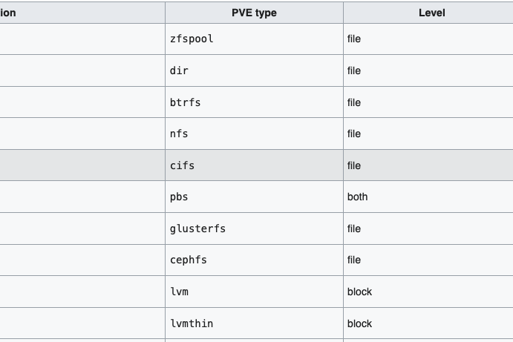Viewport: 513px width, 342px height.
Task: Click the dir PVE type cell
Action: coord(179,70)
